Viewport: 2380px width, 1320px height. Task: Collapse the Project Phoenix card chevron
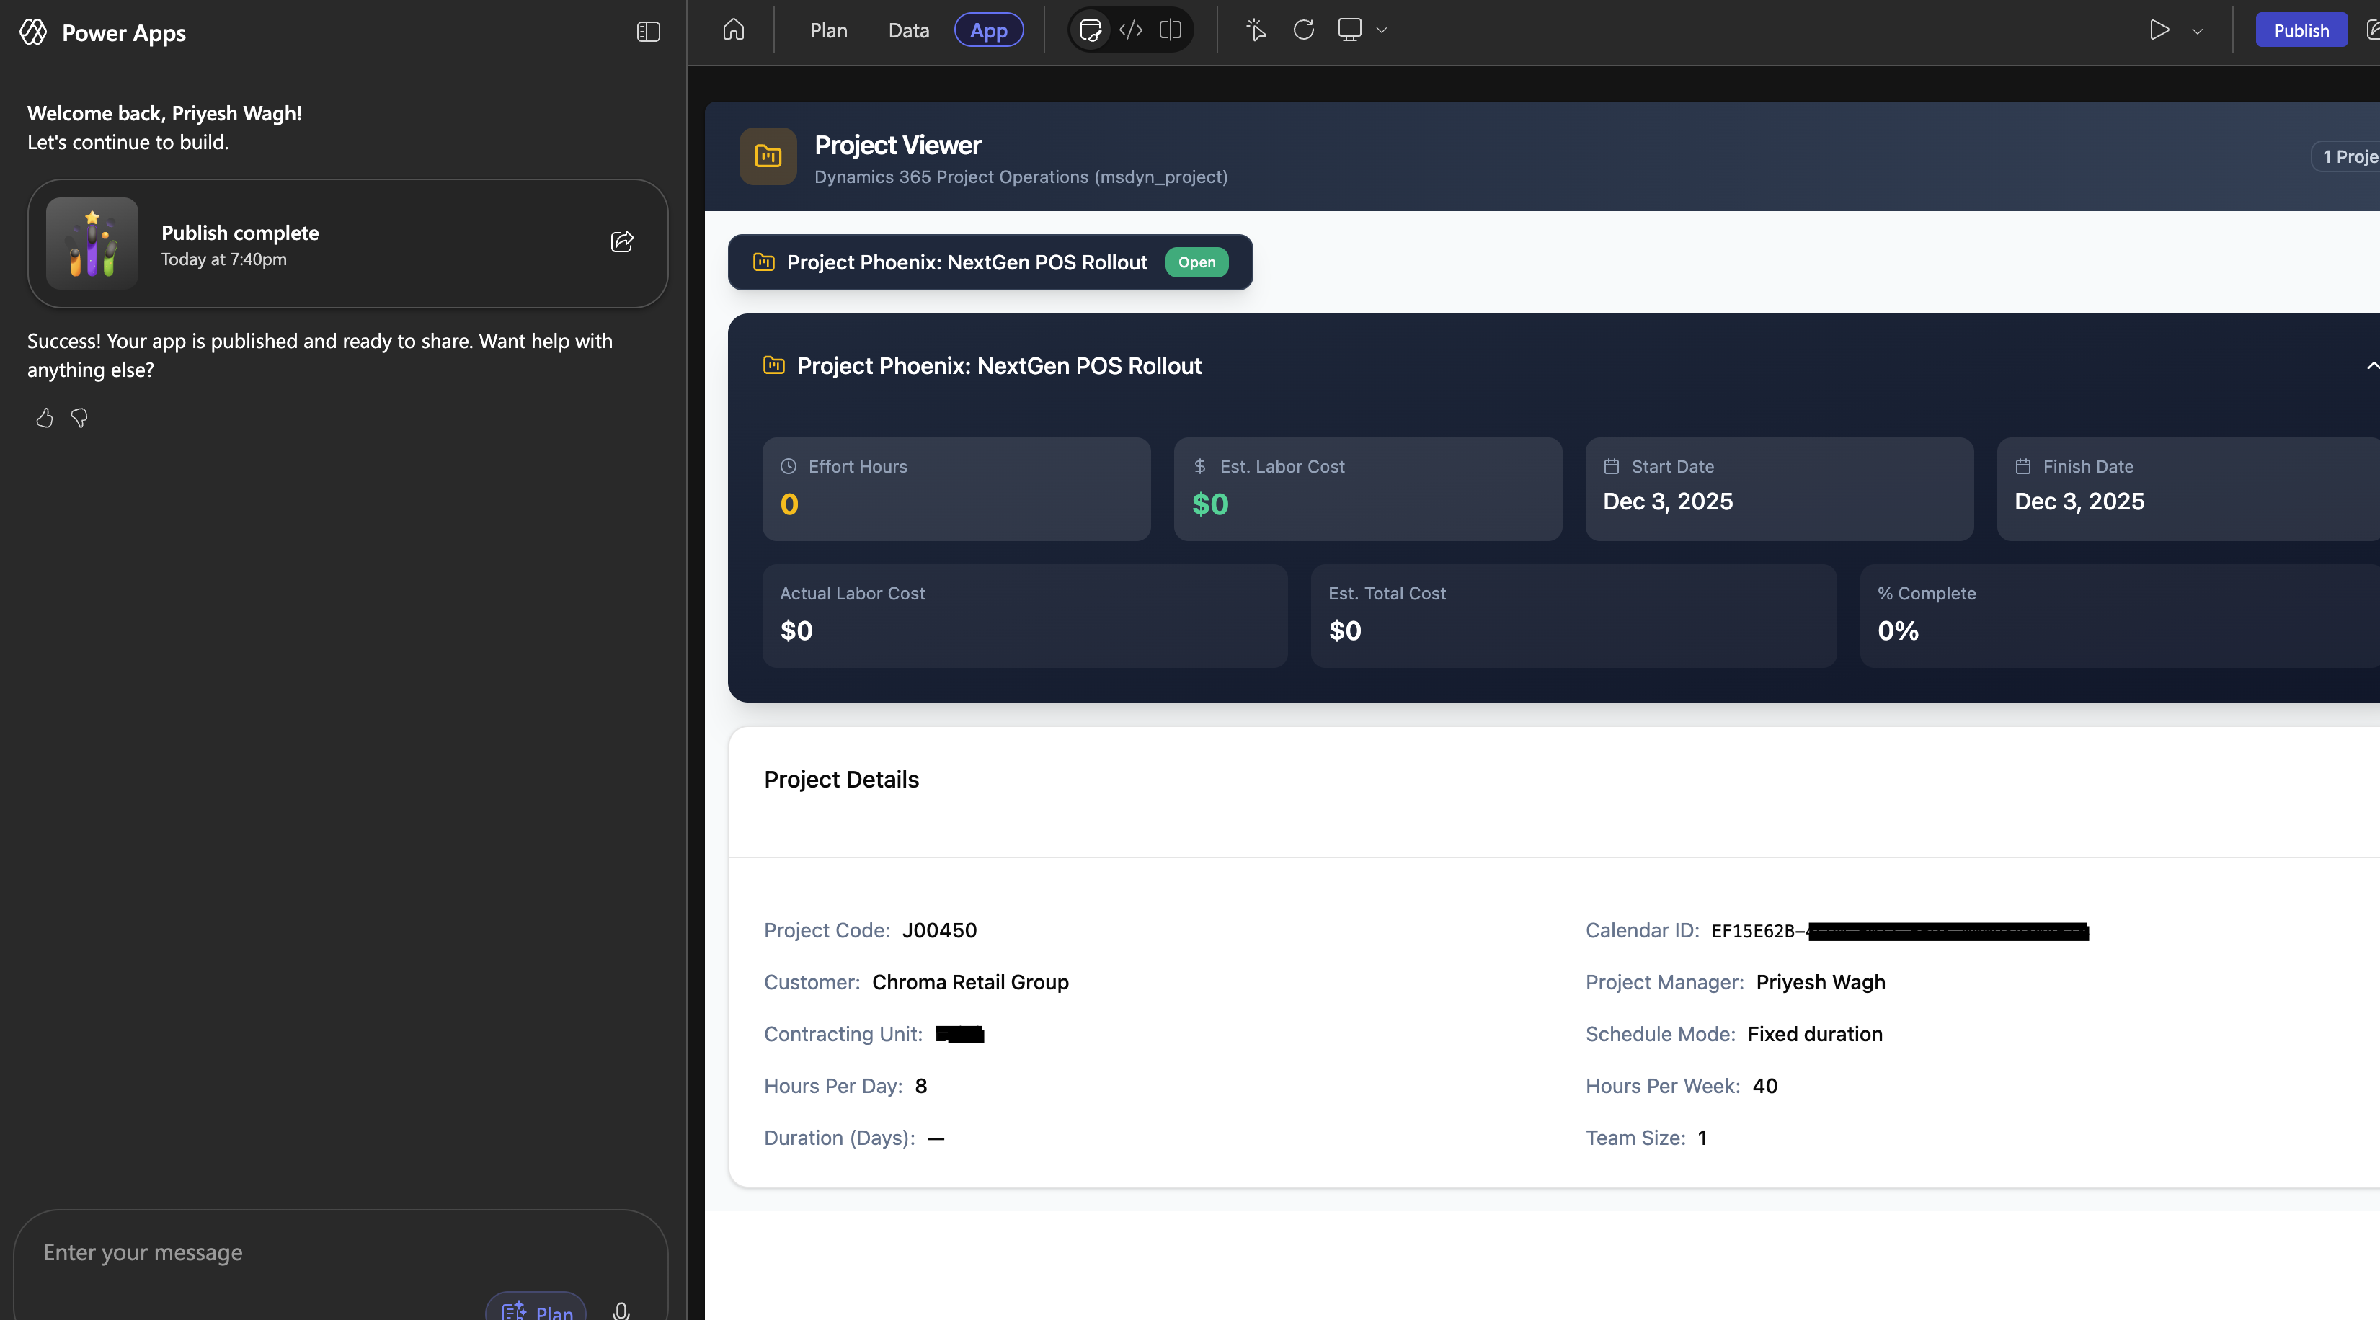[x=2371, y=366]
